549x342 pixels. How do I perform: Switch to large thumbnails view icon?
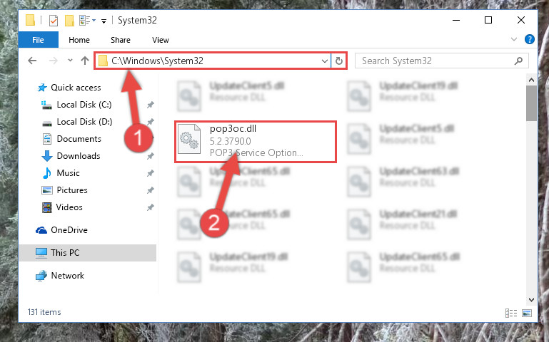point(527,313)
